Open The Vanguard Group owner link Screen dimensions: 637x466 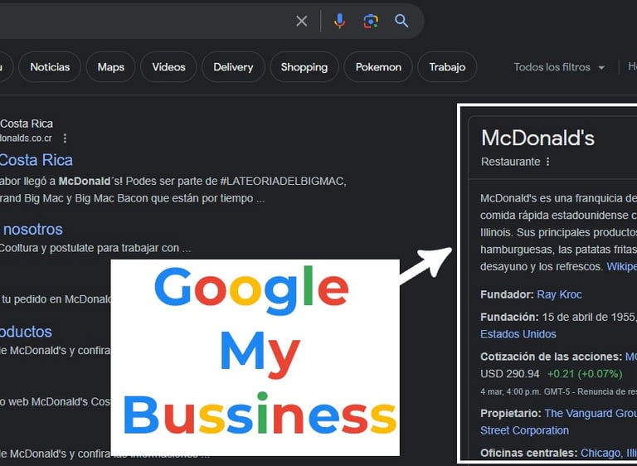(591, 413)
